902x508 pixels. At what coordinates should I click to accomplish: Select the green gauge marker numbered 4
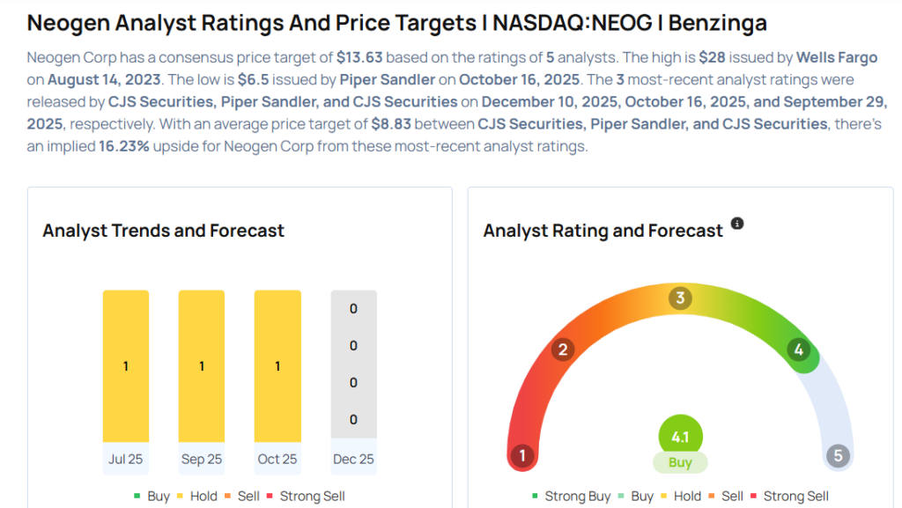798,350
